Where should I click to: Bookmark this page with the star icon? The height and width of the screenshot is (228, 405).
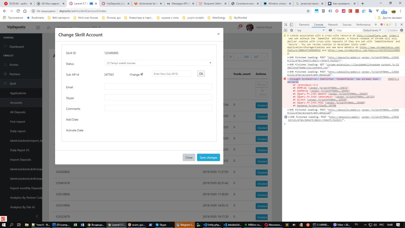tap(308, 11)
